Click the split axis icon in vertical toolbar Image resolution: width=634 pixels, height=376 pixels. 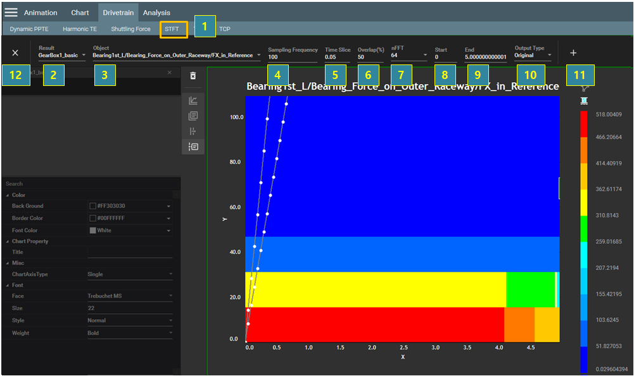coord(193,131)
